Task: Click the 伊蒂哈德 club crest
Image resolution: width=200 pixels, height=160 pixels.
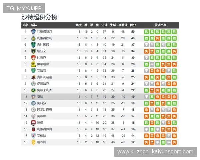Action: tap(33, 64)
